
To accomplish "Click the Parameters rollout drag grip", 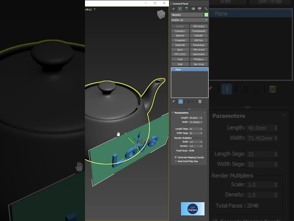I will pos(204,112).
